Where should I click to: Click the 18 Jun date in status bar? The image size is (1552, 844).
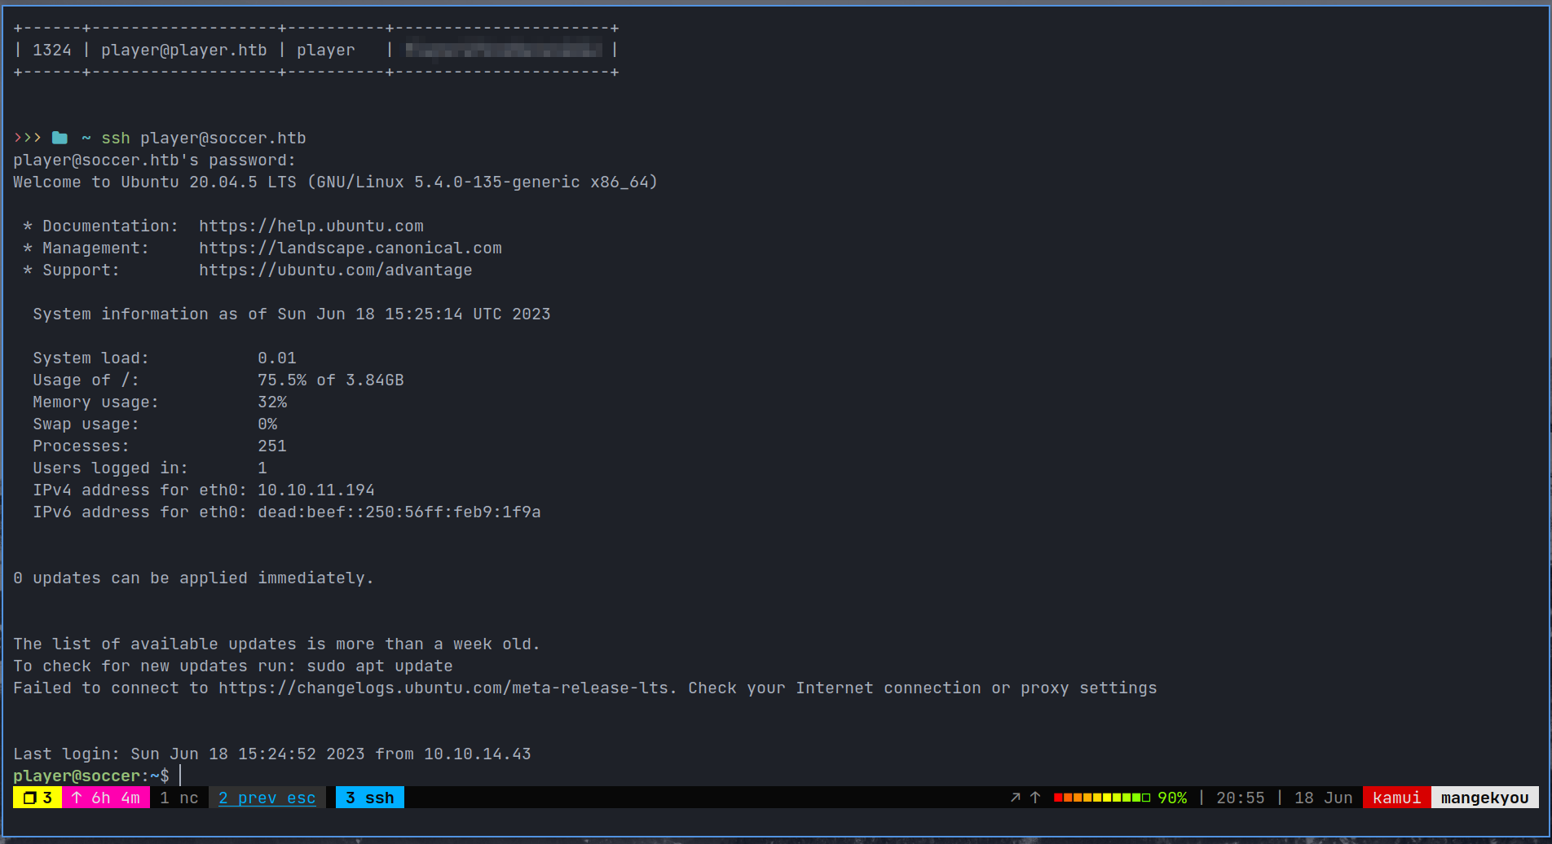coord(1323,798)
